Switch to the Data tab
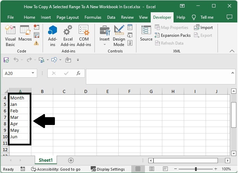The image size is (238, 173). click(111, 17)
